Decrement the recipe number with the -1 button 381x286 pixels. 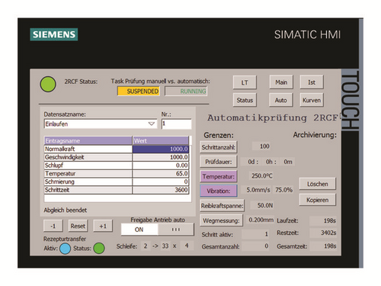tap(53, 226)
